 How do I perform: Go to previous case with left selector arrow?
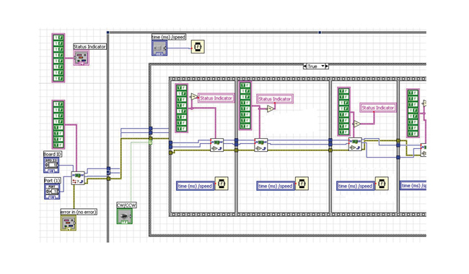(304, 67)
